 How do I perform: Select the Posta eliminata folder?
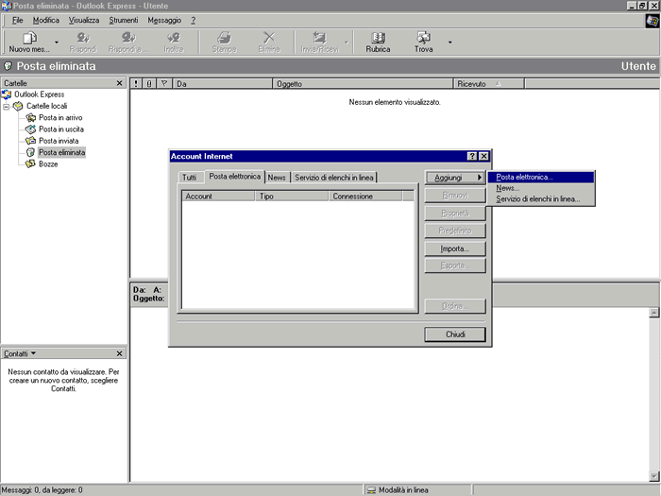[x=62, y=152]
